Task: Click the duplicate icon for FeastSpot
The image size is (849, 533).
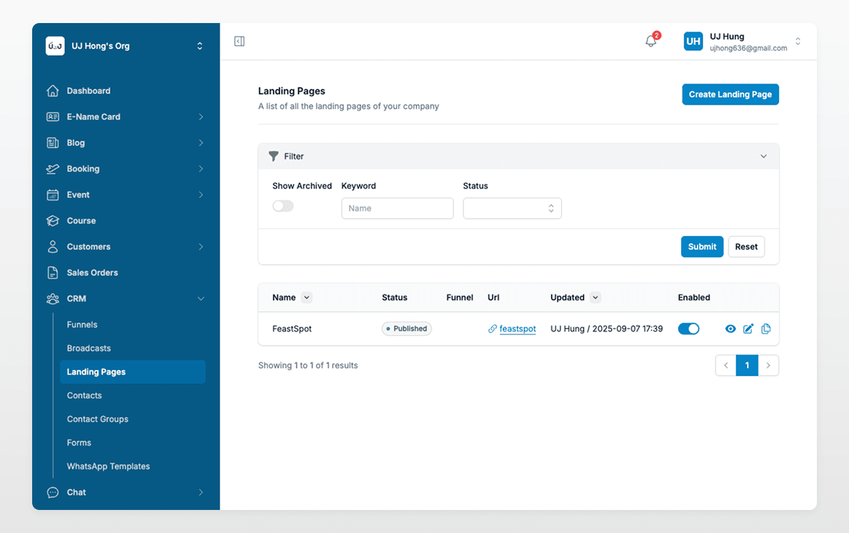Action: point(766,329)
